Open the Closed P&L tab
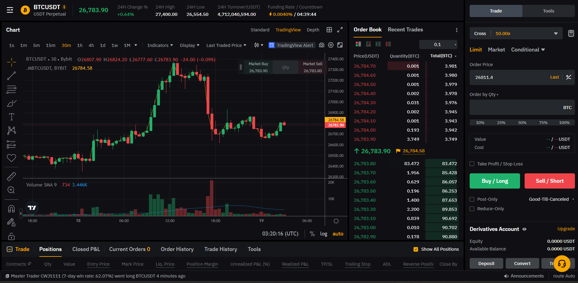 coord(86,249)
